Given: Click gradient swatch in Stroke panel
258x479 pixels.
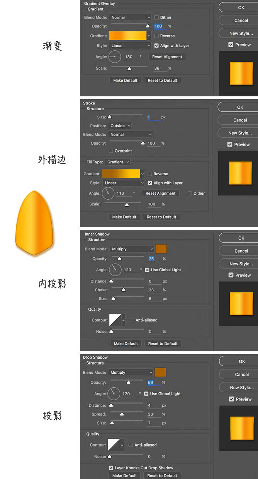Looking at the screenshot, I should (121, 174).
